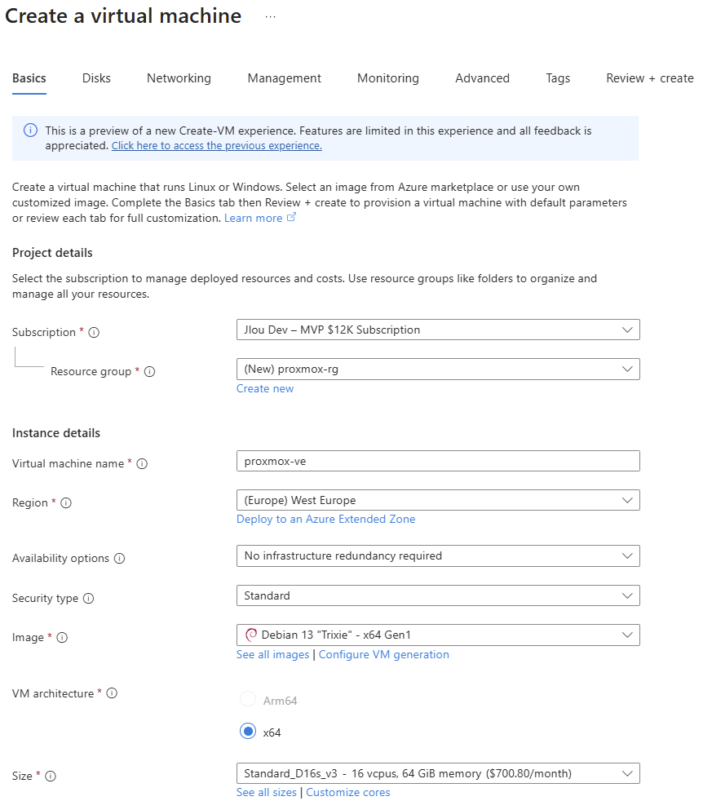Click the Security type info icon

click(x=88, y=598)
